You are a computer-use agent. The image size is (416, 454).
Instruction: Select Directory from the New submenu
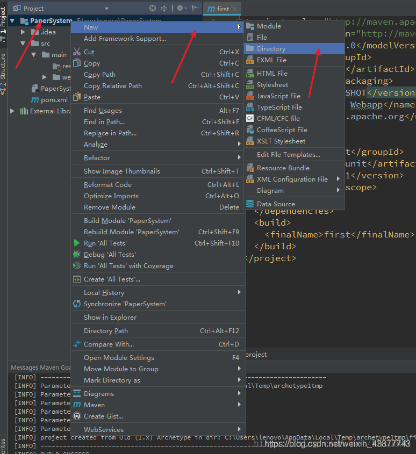click(271, 49)
